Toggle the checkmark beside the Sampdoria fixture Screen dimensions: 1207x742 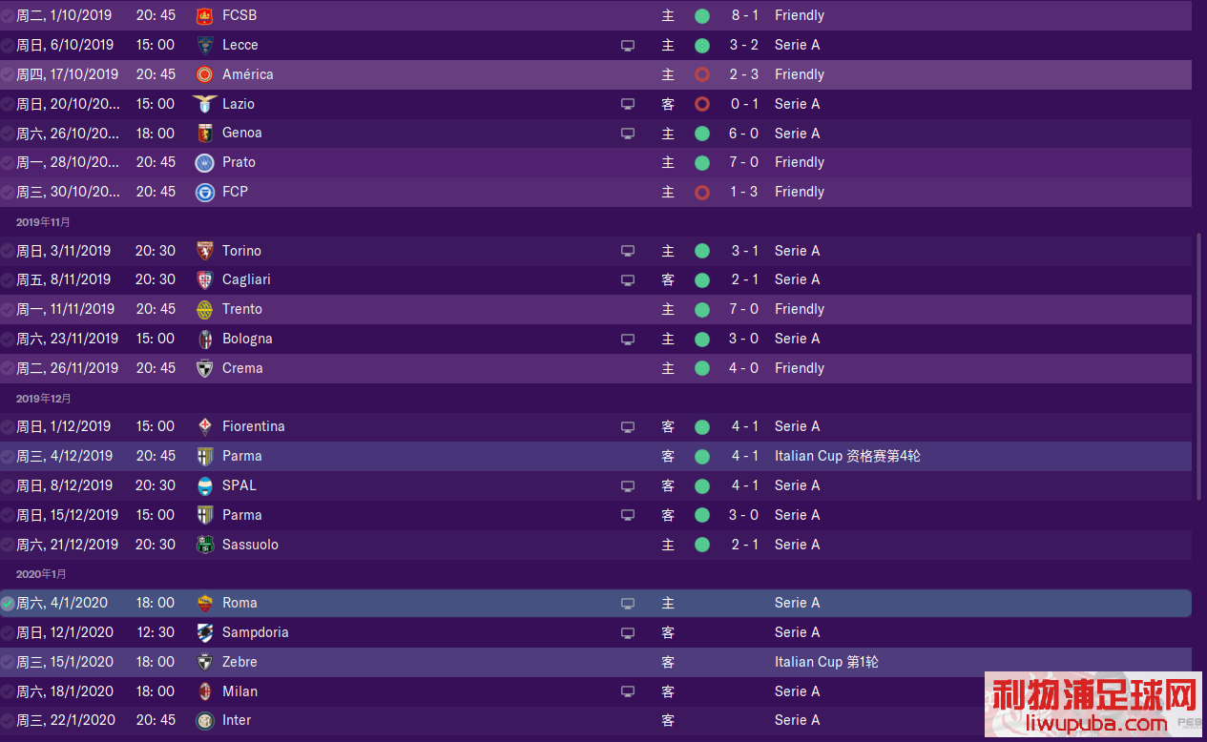(8, 632)
